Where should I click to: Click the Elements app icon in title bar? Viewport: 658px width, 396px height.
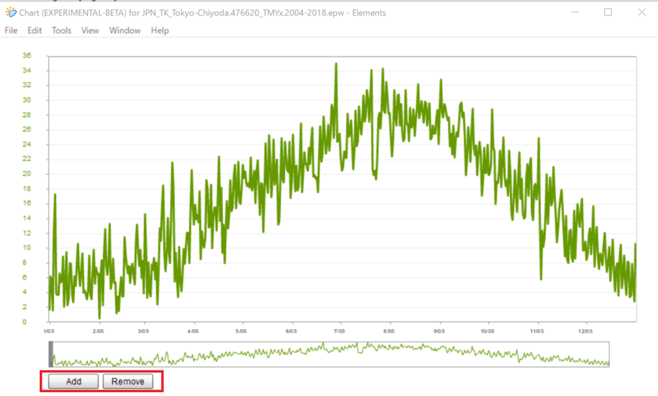11,13
